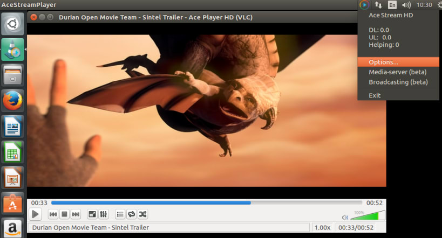This screenshot has width=442, height=238.
Task: Click the DL: 0.0 download rate text
Action: [379, 30]
